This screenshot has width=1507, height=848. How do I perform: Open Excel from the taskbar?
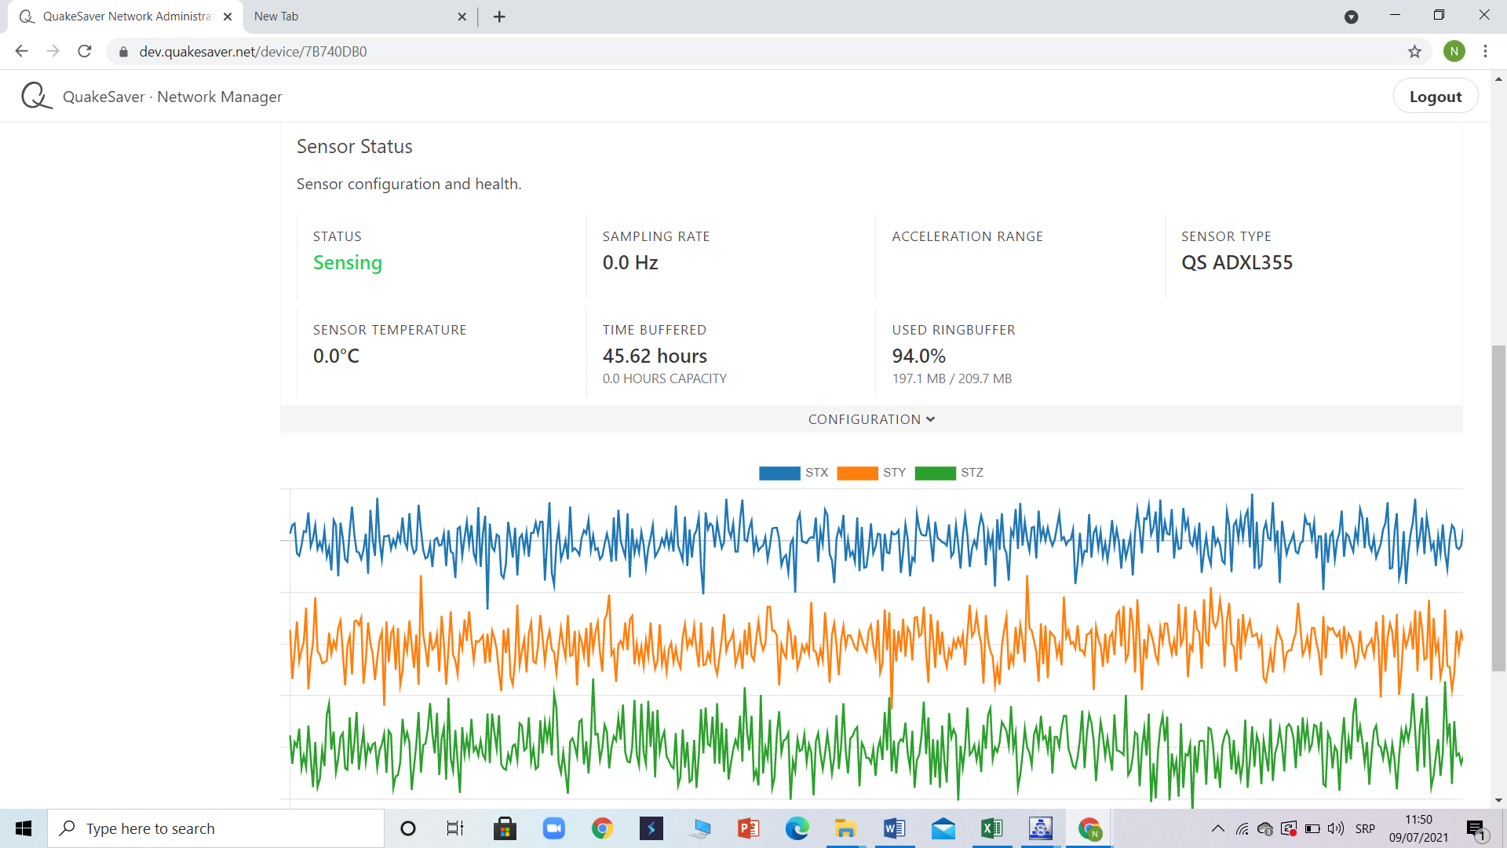pyautogui.click(x=991, y=828)
